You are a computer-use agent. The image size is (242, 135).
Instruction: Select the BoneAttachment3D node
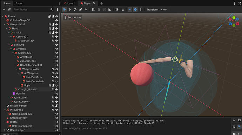31,65
